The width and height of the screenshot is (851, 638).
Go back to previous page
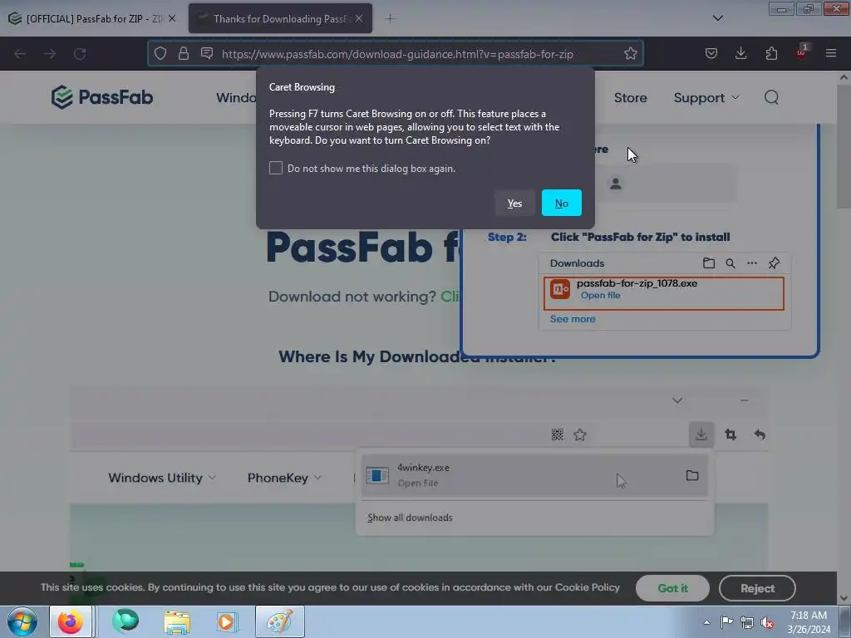click(20, 54)
